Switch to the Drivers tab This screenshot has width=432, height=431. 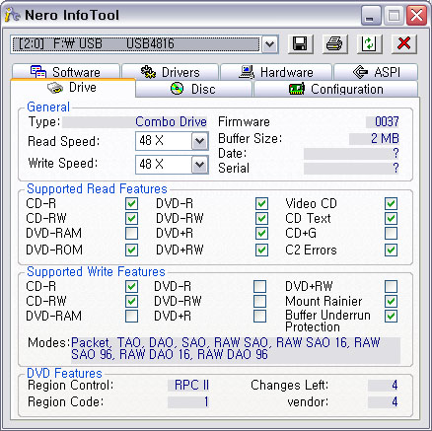pyautogui.click(x=170, y=72)
